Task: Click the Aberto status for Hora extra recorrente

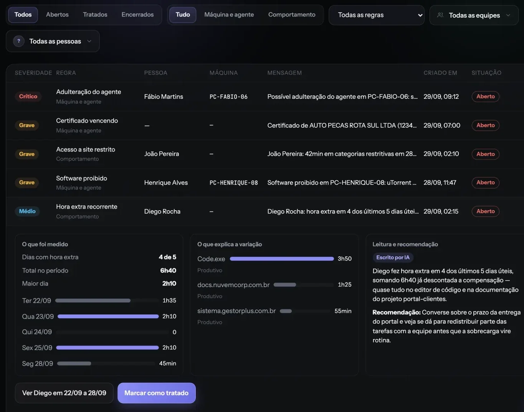Action: click(x=485, y=211)
